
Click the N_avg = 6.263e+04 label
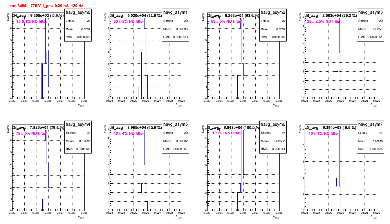click(x=234, y=15)
